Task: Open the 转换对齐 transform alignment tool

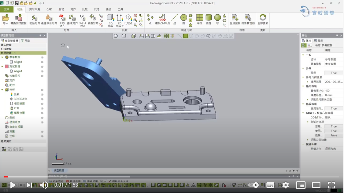Action: pyautogui.click(x=93, y=19)
